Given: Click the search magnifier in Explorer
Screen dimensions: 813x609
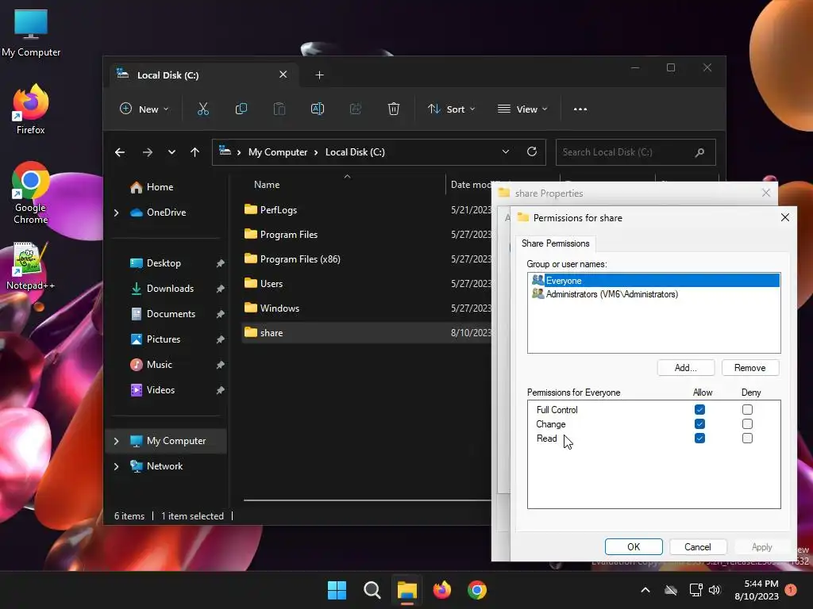Looking at the screenshot, I should (699, 152).
